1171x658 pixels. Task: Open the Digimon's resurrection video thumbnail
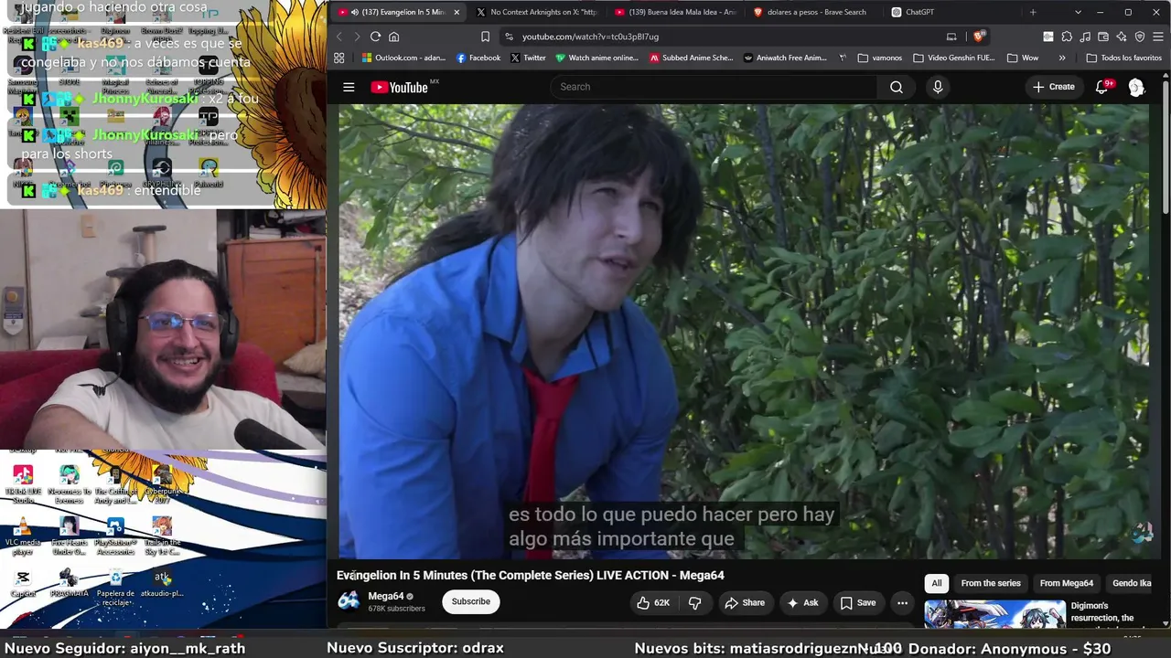click(x=994, y=614)
